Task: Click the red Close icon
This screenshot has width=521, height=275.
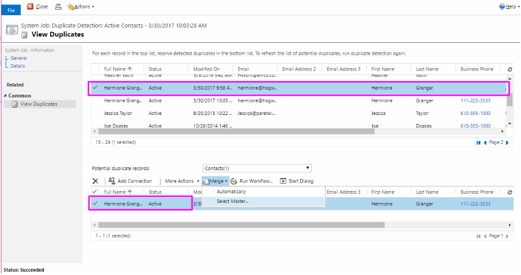Action: coord(30,6)
